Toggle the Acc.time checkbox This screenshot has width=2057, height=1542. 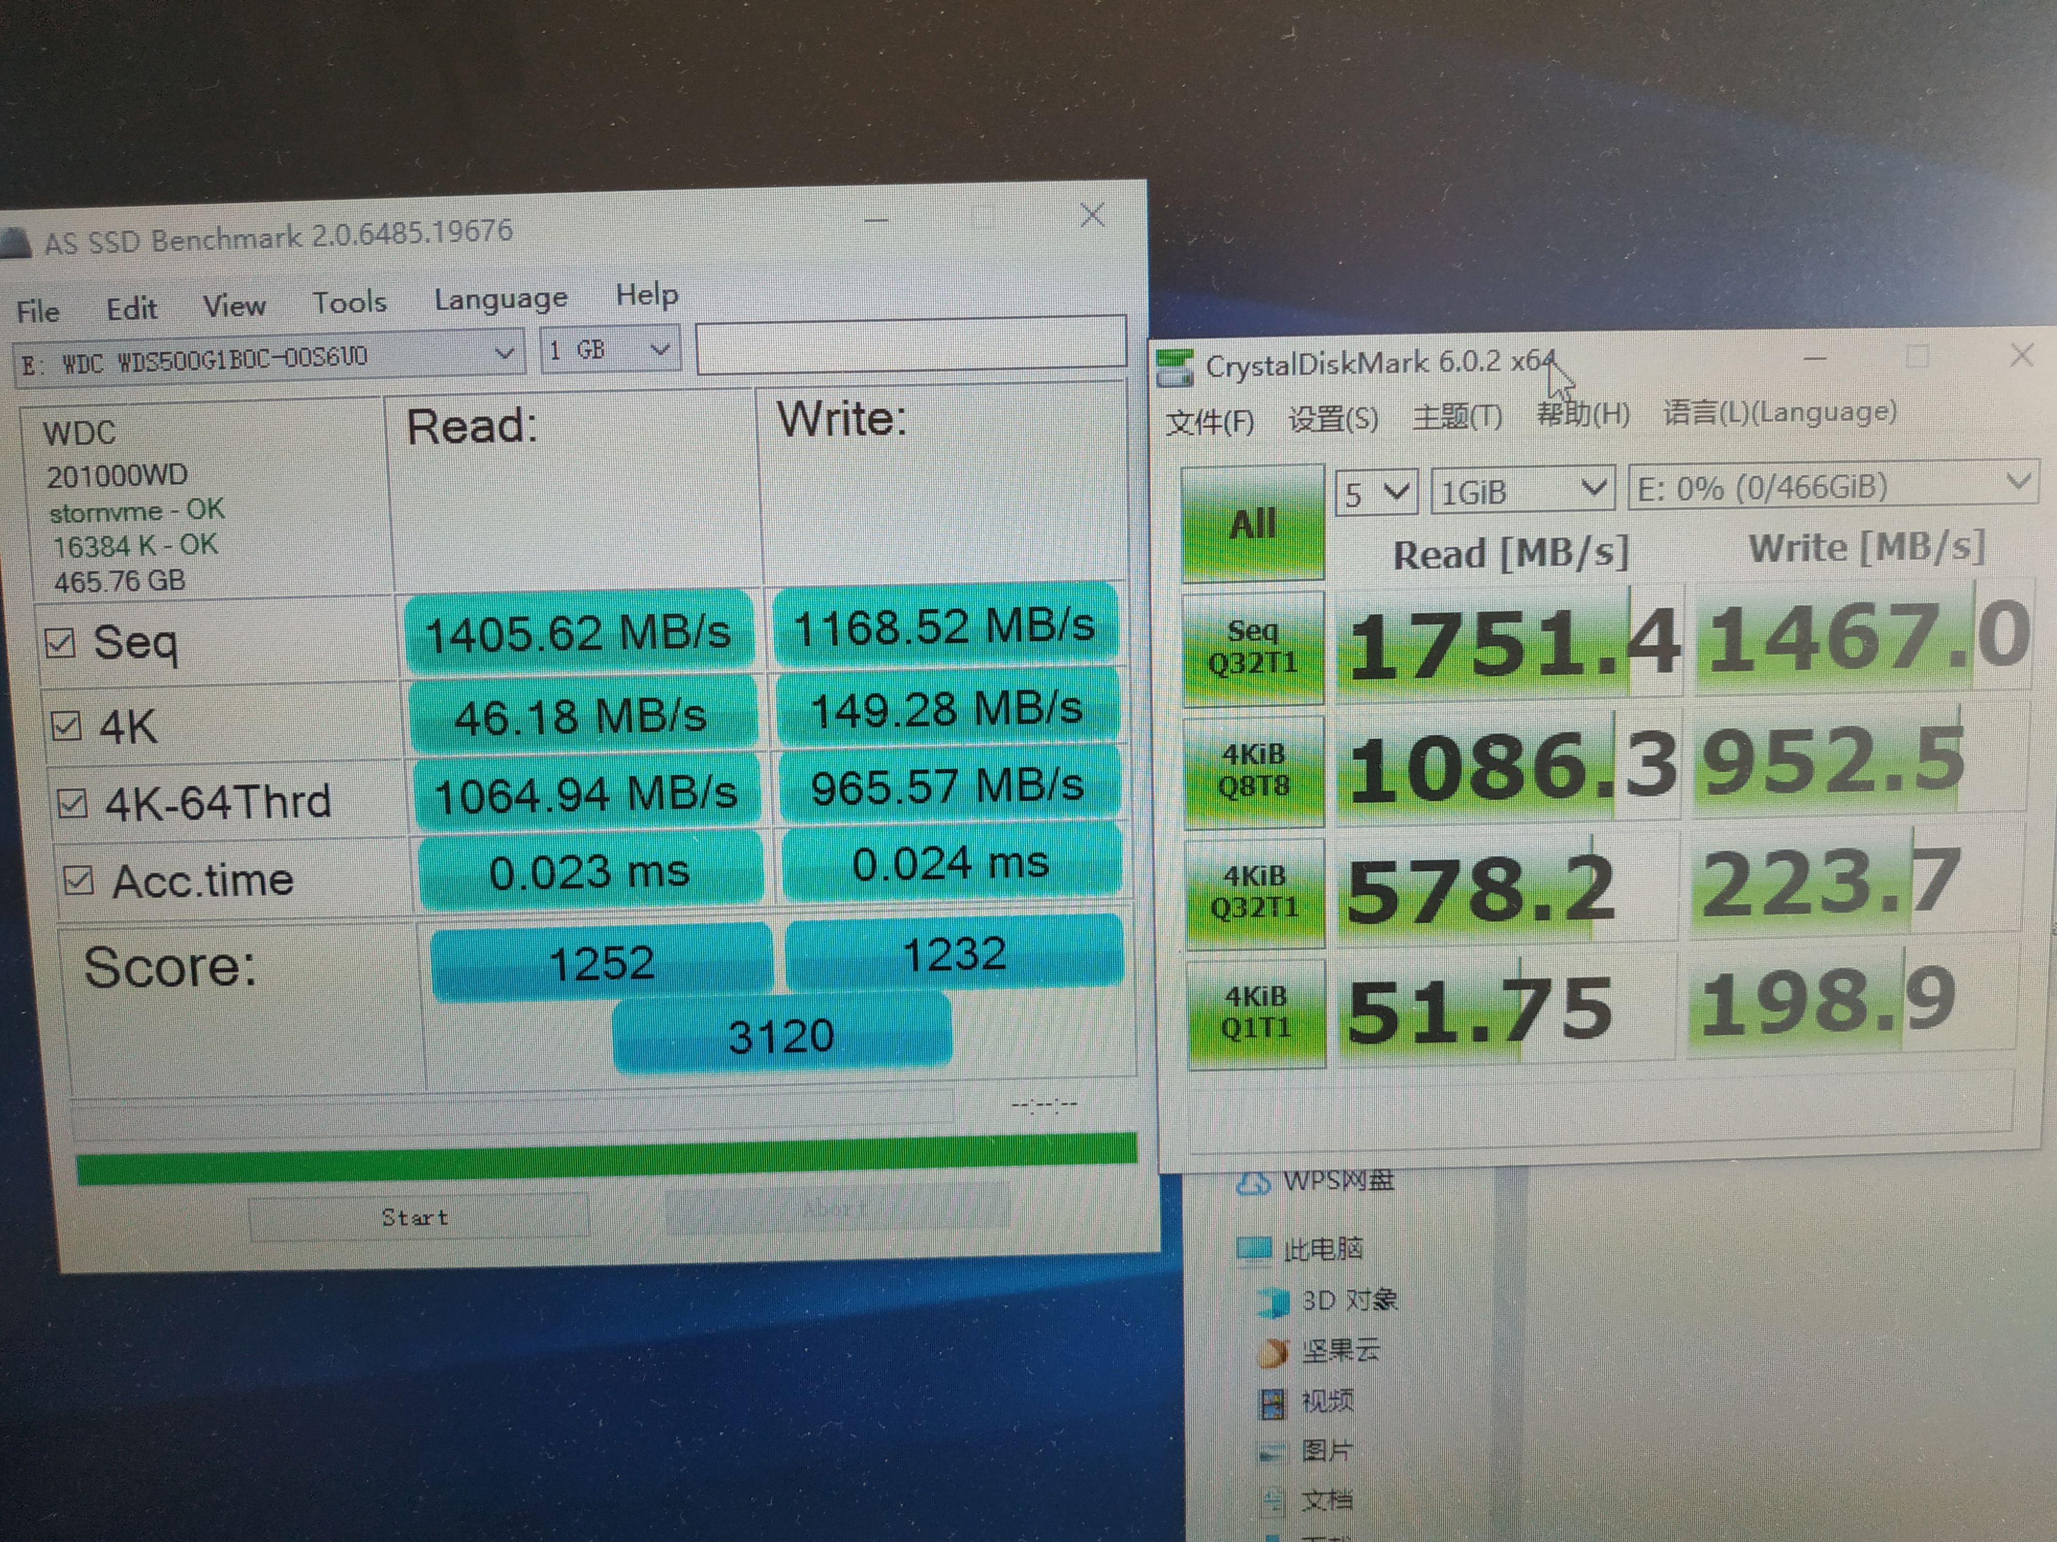78,880
